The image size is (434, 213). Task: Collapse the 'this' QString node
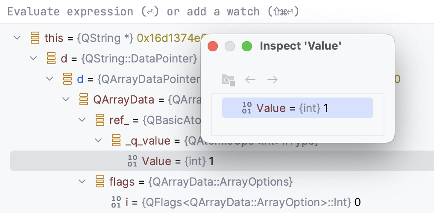17,38
